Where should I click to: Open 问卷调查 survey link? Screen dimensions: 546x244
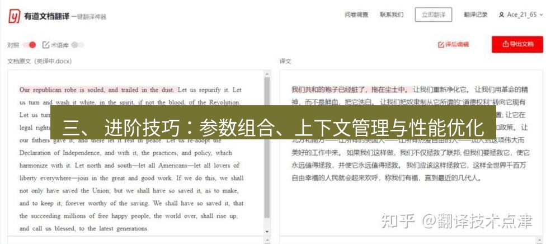point(356,15)
